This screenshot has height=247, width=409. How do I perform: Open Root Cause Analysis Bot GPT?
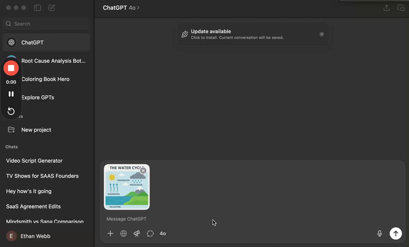coord(53,61)
